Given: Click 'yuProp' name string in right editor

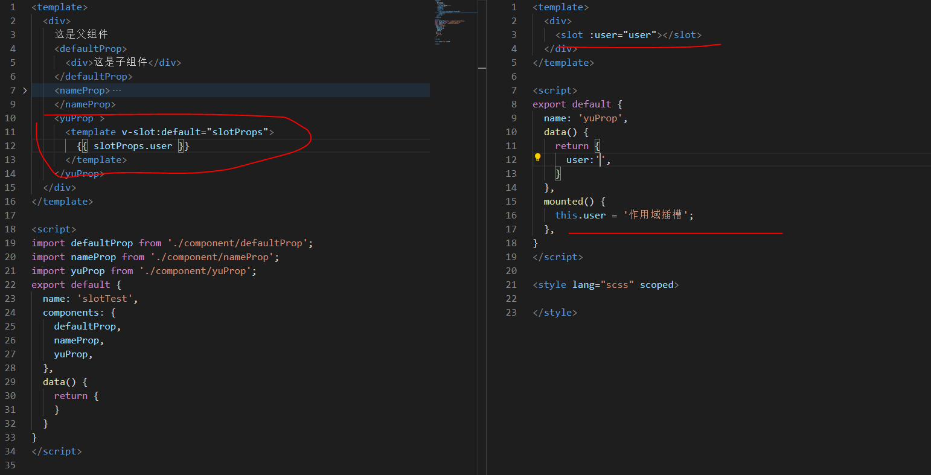Looking at the screenshot, I should click(600, 118).
